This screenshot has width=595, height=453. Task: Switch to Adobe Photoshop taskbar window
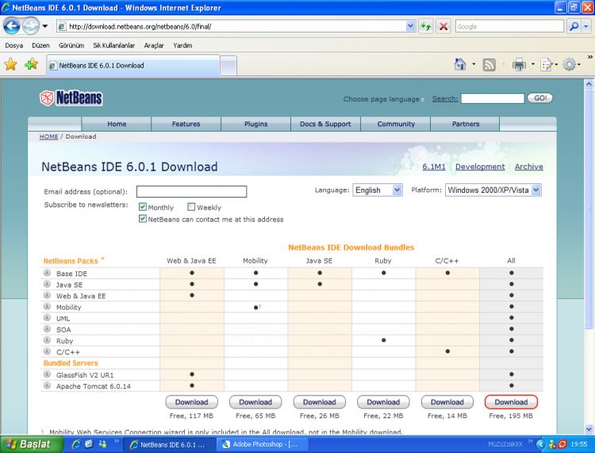pyautogui.click(x=262, y=444)
